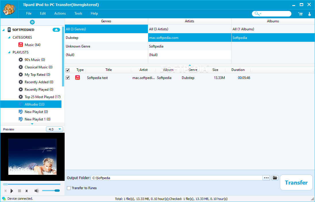Screen dimensions: 315x202
Task: Enable the Transfer to iTunes checkbox
Action: click(x=69, y=188)
